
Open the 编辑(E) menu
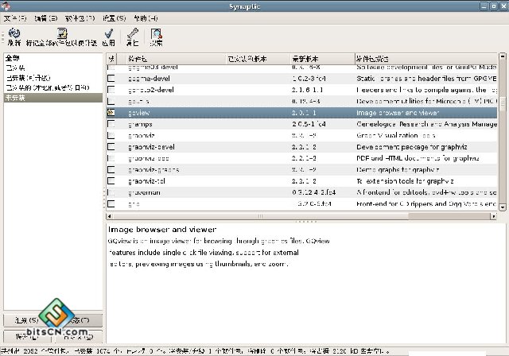pyautogui.click(x=46, y=18)
